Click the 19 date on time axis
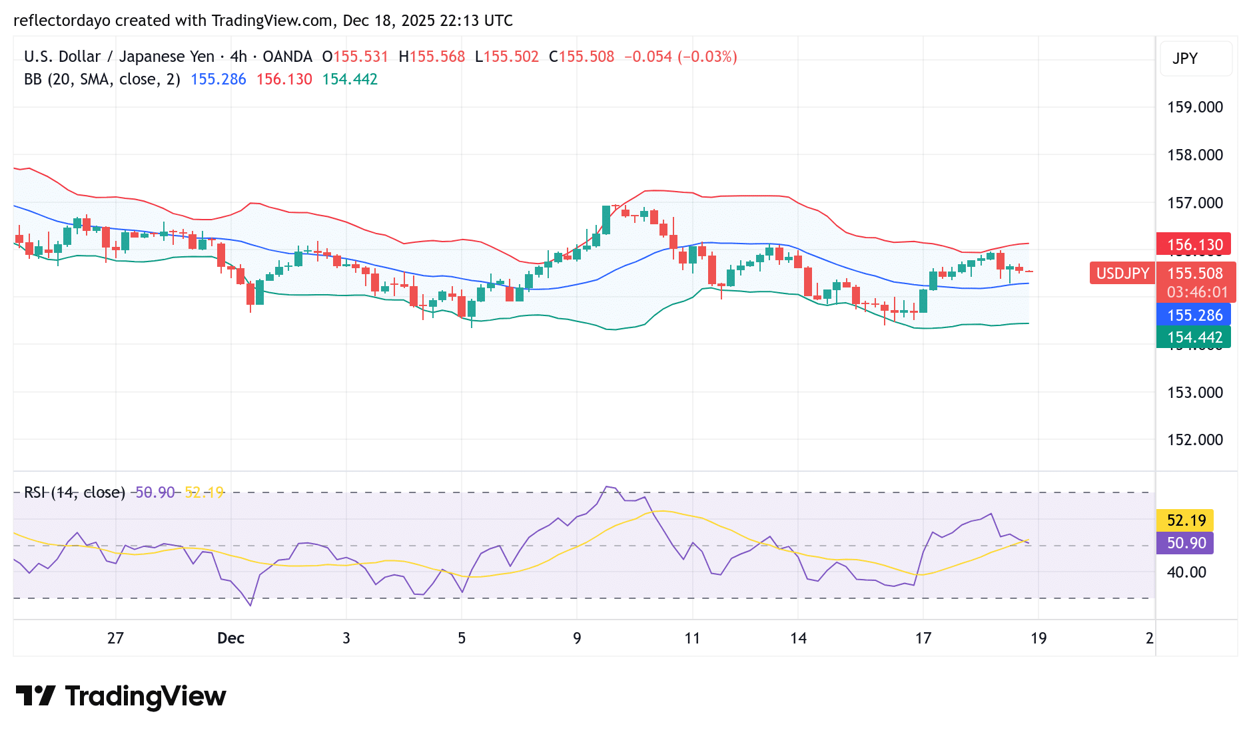 1039,638
